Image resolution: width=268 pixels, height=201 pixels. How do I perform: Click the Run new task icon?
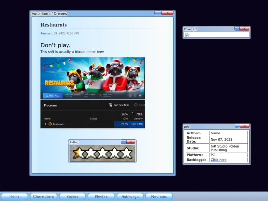[110, 105]
